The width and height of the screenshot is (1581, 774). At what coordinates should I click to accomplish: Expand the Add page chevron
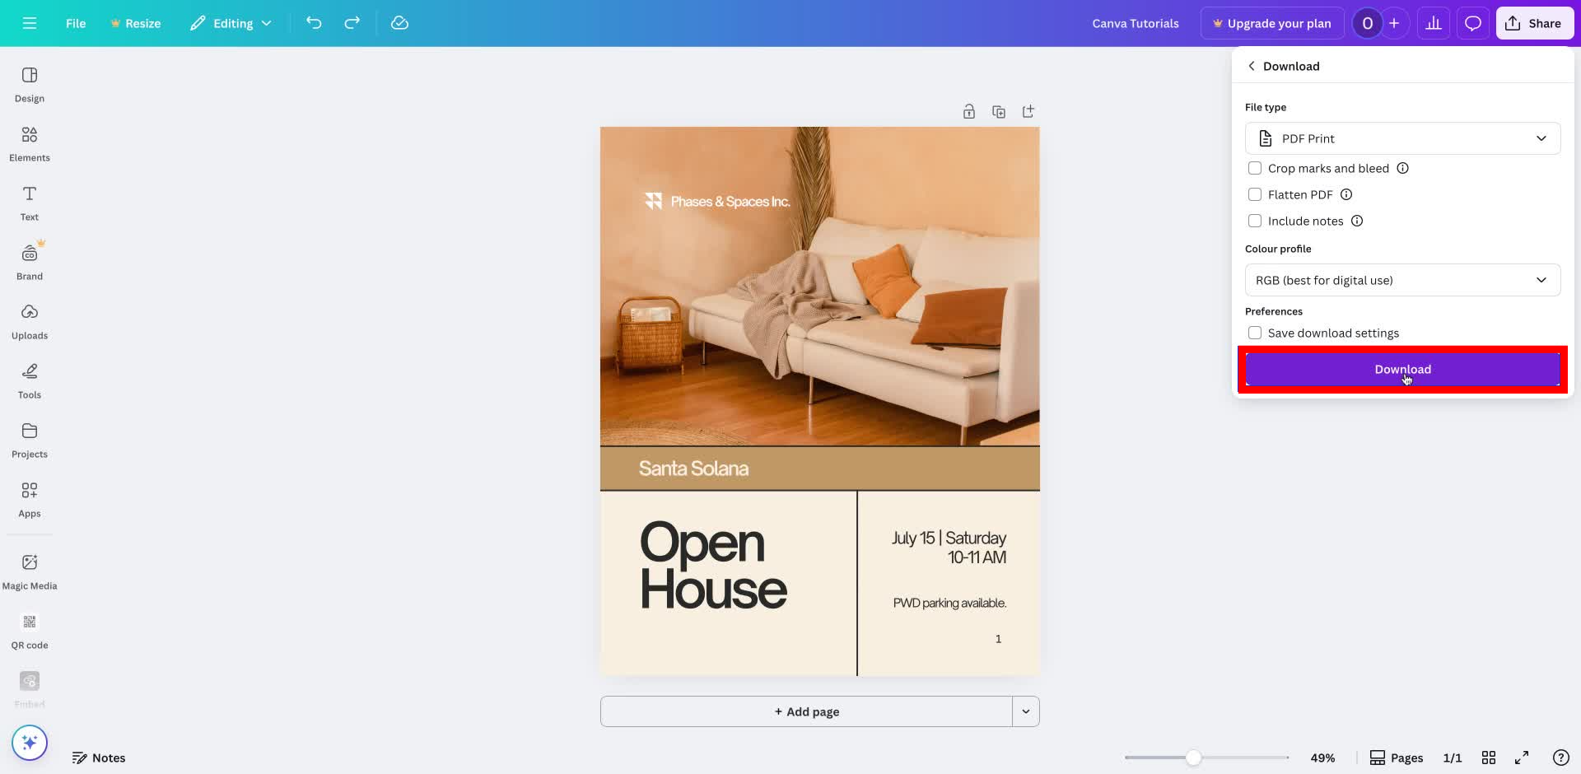point(1026,711)
